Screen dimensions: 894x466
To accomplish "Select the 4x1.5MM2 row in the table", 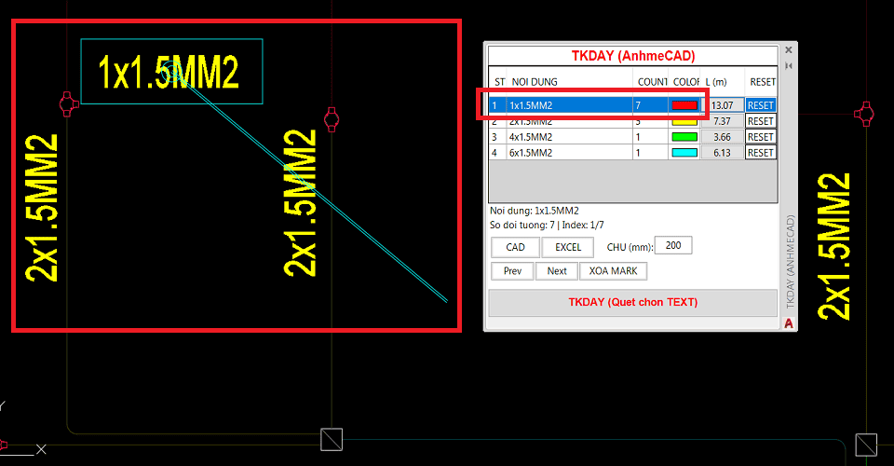I will pyautogui.click(x=633, y=137).
